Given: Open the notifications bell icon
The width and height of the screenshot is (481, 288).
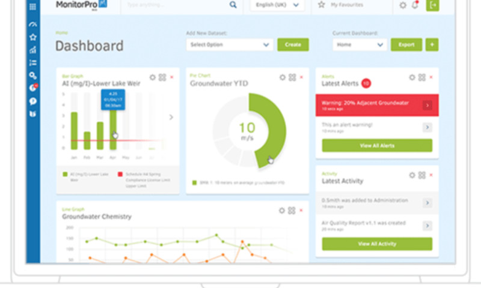Looking at the screenshot, I should click(415, 5).
